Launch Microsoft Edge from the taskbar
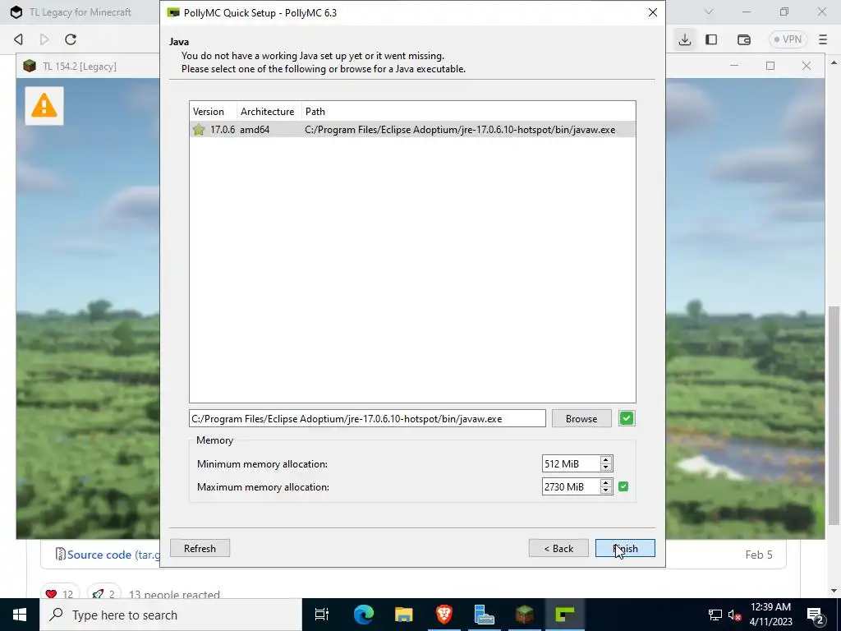This screenshot has width=841, height=631. [x=363, y=615]
